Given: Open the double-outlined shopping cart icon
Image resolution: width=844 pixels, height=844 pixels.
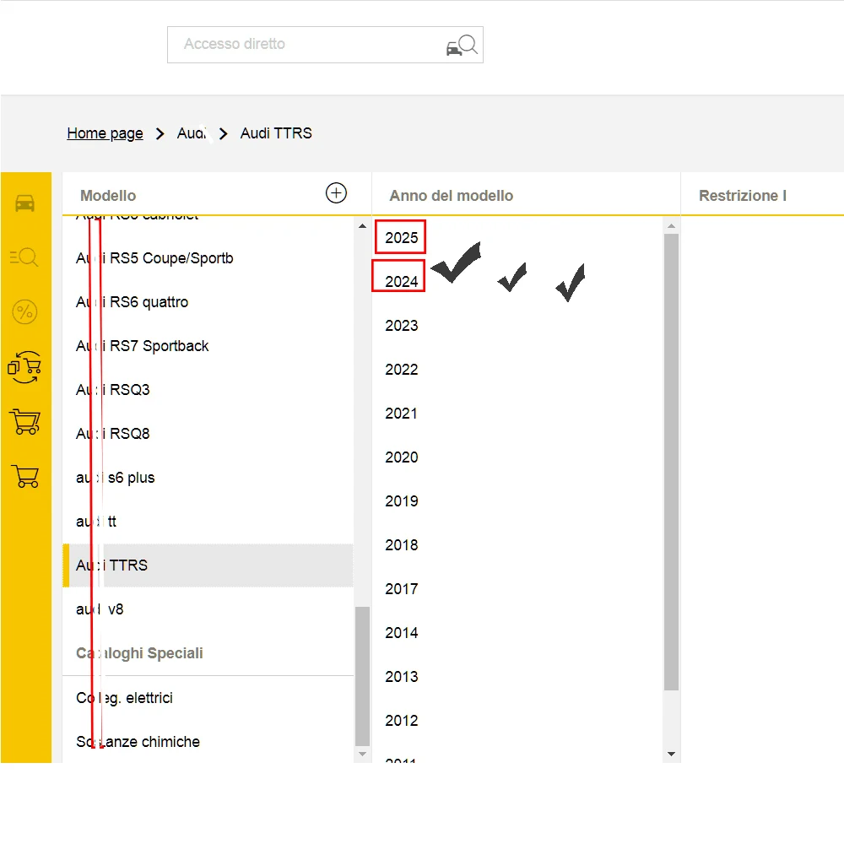Looking at the screenshot, I should point(24,421).
